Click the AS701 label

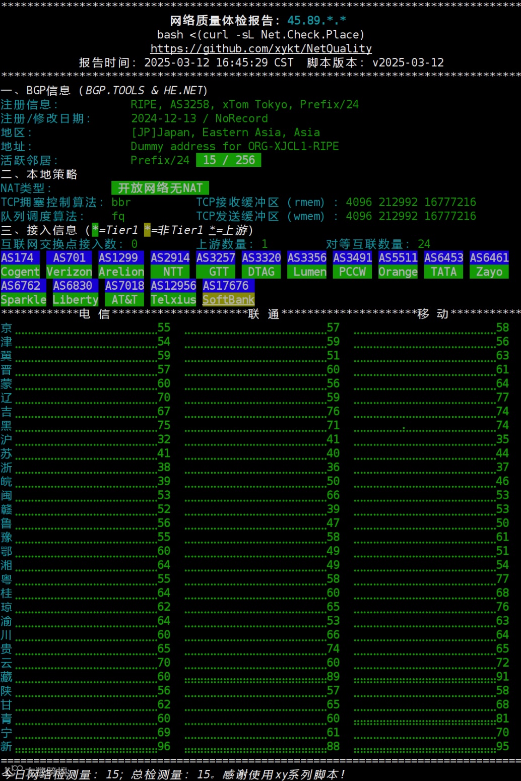[x=70, y=258]
